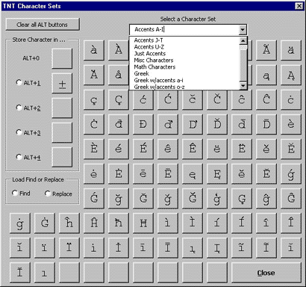The image size is (306, 287).
Task: Select Greek from the character set list
Action: coord(141,73)
